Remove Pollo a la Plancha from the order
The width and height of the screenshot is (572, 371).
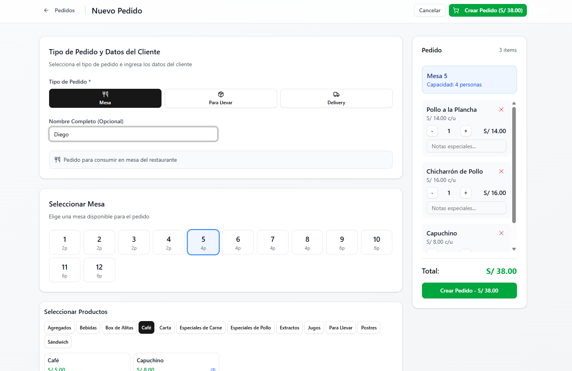point(501,109)
